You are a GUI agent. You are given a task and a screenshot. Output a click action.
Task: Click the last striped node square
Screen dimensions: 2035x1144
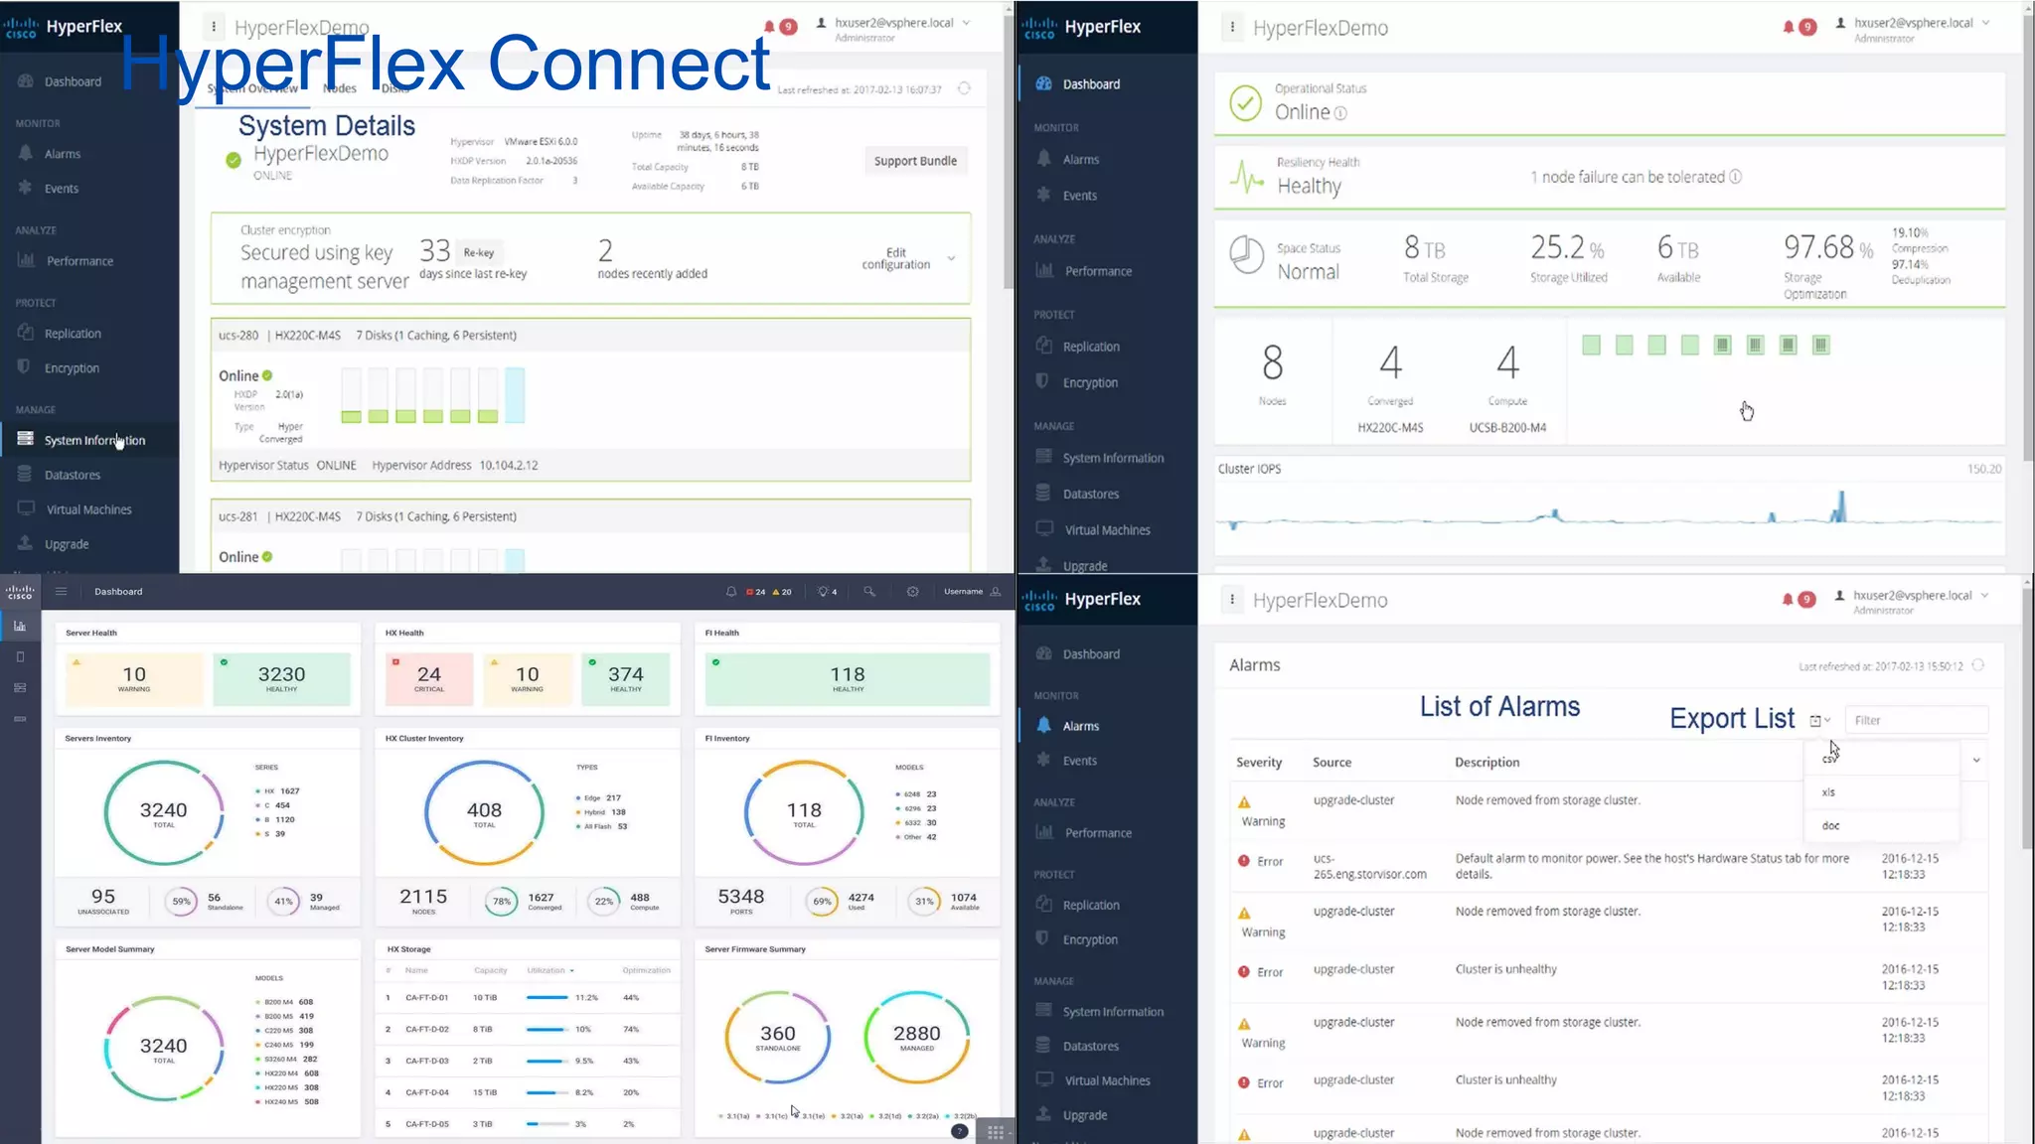click(x=1820, y=345)
